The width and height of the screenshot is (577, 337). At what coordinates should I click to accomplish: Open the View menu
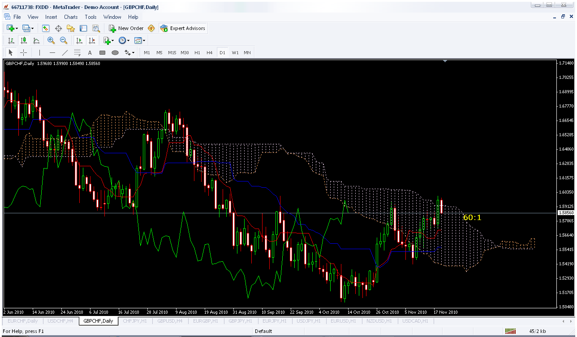33,17
